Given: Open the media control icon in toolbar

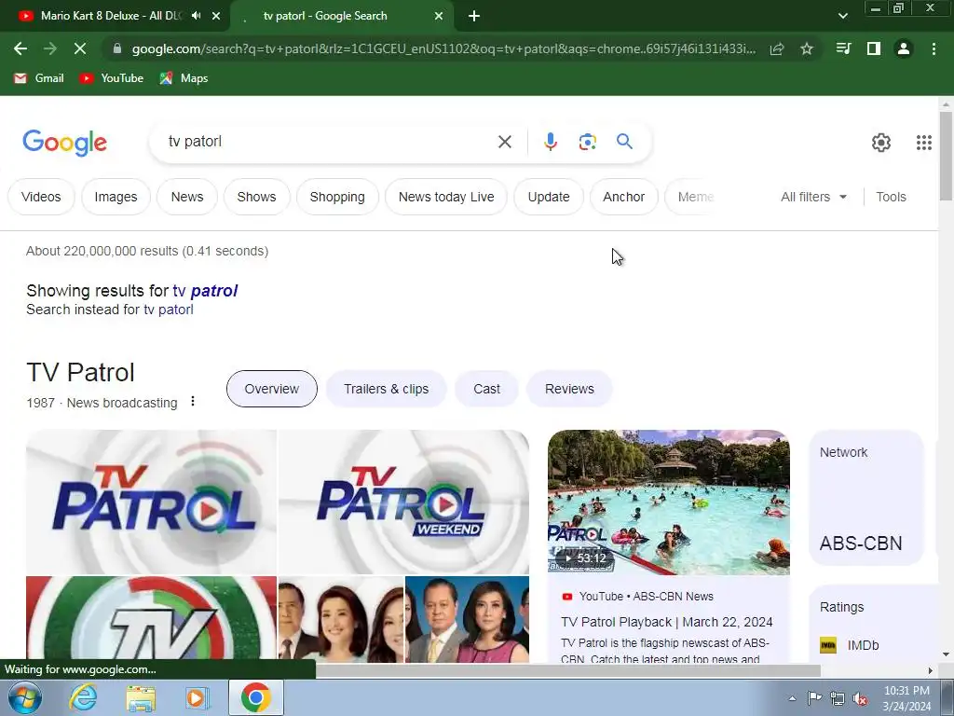Looking at the screenshot, I should coord(843,48).
